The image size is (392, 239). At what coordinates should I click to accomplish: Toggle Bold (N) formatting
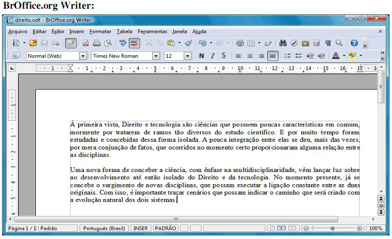[x=201, y=56]
